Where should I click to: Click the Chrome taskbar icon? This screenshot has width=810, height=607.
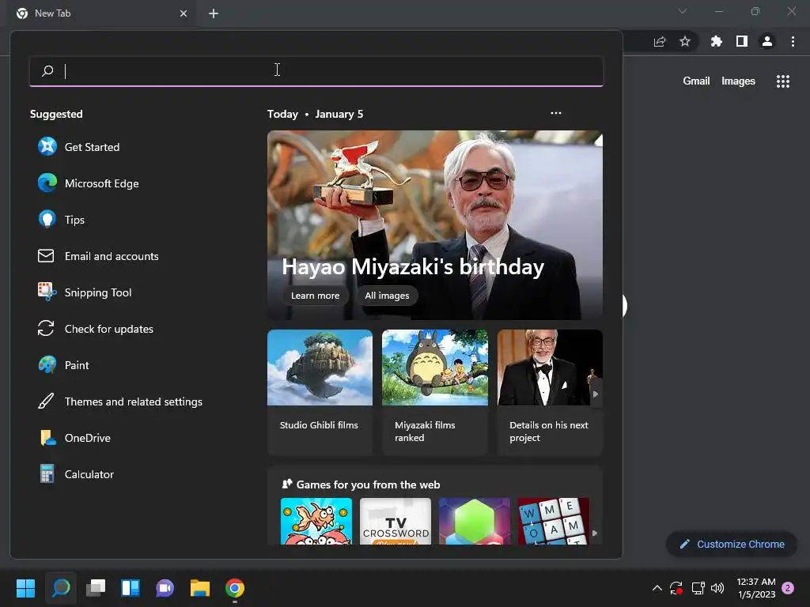pyautogui.click(x=234, y=588)
